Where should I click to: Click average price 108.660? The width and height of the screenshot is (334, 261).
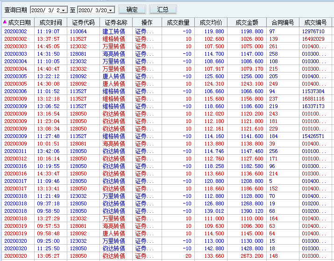tap(214, 61)
